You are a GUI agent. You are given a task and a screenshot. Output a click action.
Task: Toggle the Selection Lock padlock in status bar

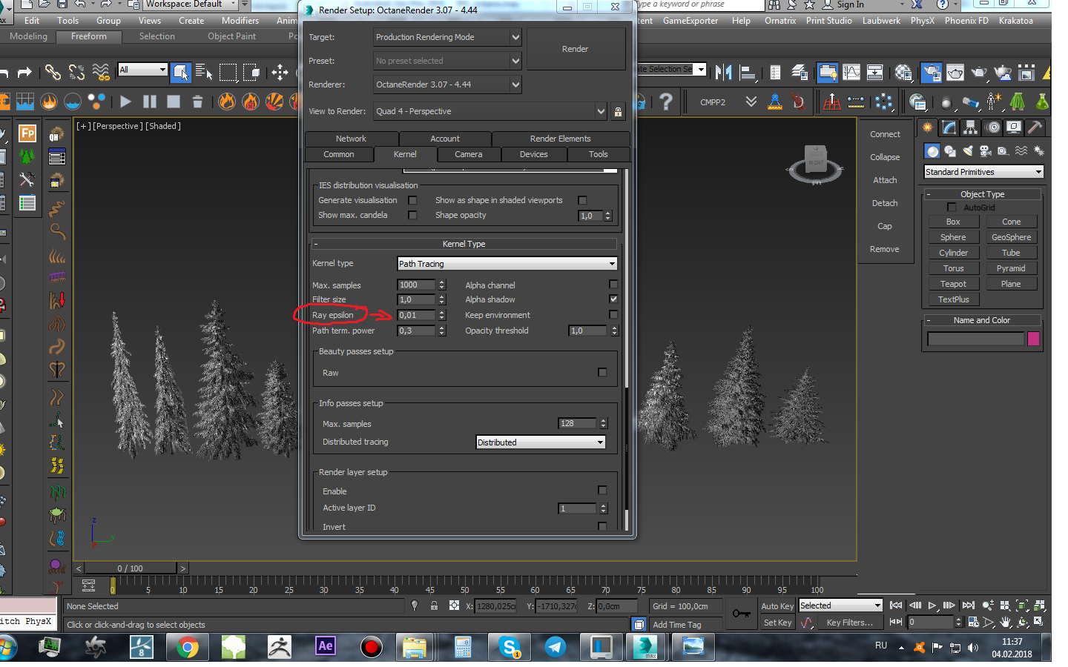[434, 605]
